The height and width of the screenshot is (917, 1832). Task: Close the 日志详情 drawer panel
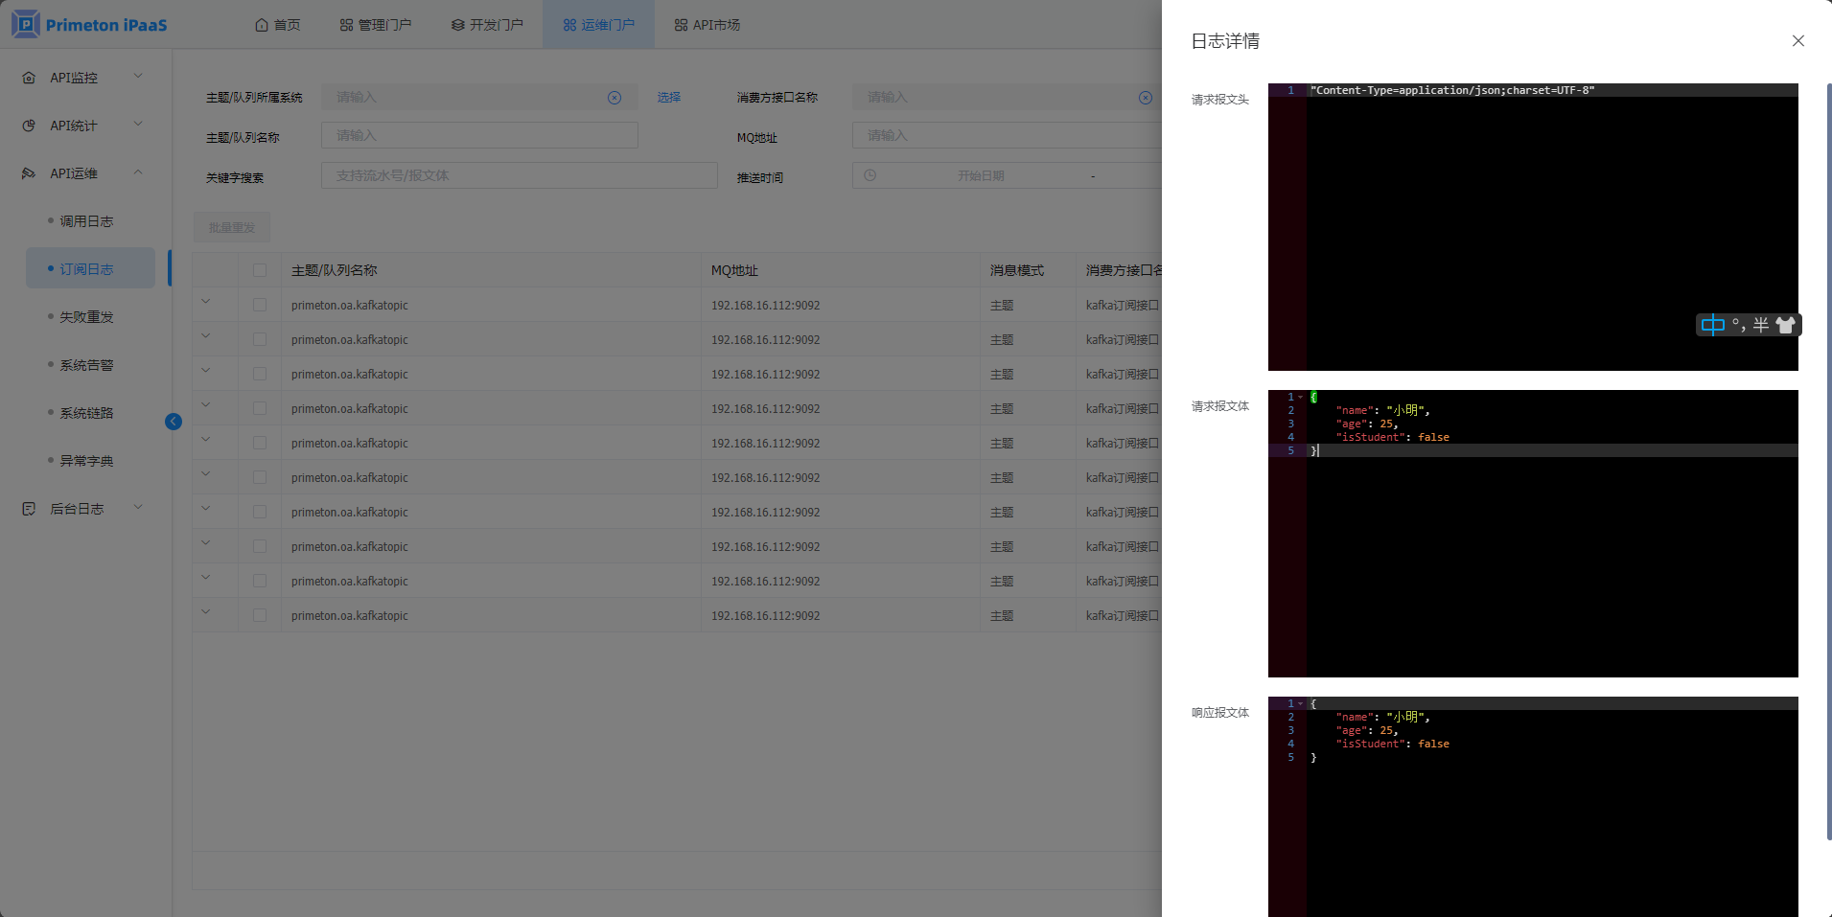click(1797, 41)
